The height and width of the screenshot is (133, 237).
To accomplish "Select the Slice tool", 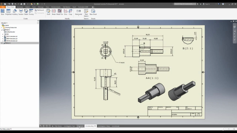I will coord(66,12).
